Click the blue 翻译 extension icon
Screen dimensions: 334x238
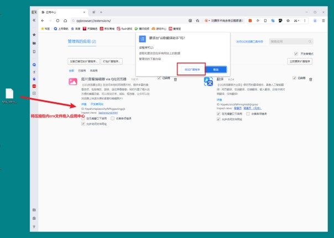pyautogui.click(x=208, y=82)
